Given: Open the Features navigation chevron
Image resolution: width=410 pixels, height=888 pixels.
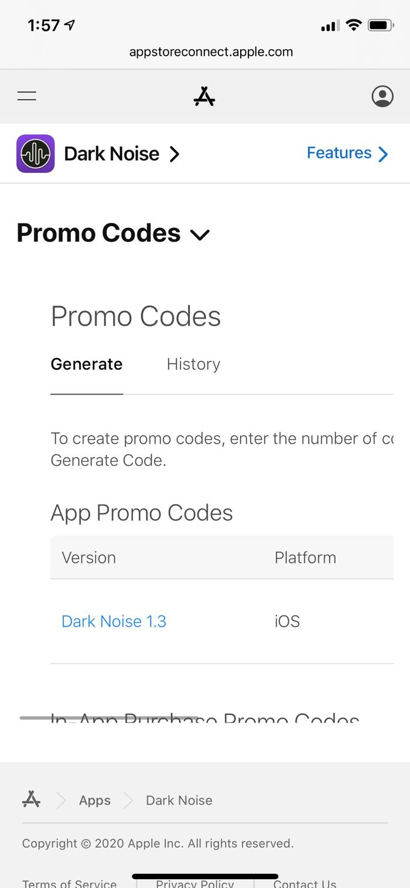Looking at the screenshot, I should (x=383, y=154).
